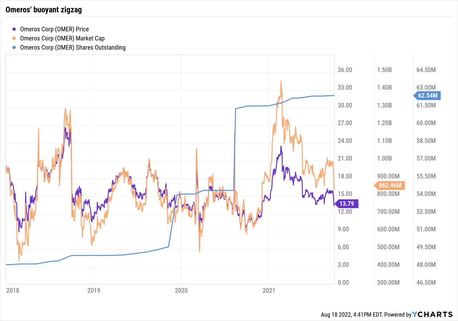Click the purple 13.79 price value flag
This screenshot has width=458, height=321.
pyautogui.click(x=346, y=204)
